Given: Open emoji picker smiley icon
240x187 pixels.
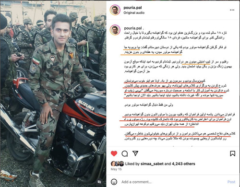Looking at the screenshot, I should 114,182.
